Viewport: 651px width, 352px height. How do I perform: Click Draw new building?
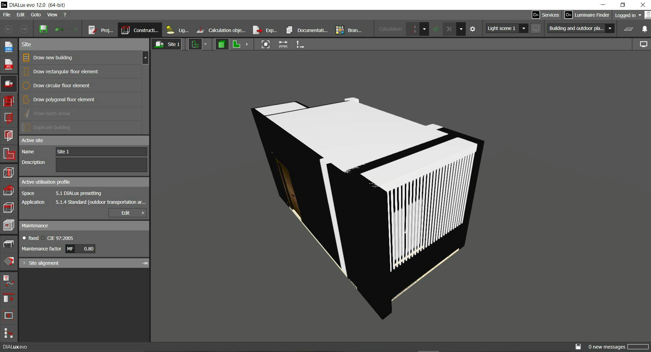[x=52, y=58]
